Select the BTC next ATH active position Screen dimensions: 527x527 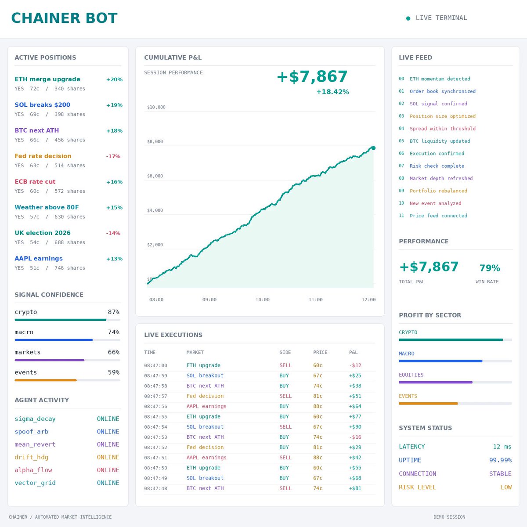[69, 135]
